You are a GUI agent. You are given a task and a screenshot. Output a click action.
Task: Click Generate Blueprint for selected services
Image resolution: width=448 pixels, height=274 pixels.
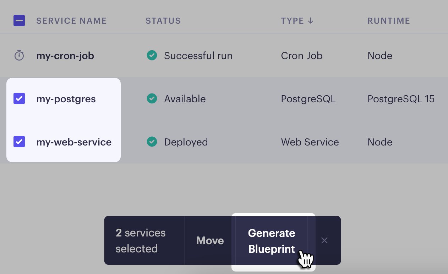(x=272, y=241)
